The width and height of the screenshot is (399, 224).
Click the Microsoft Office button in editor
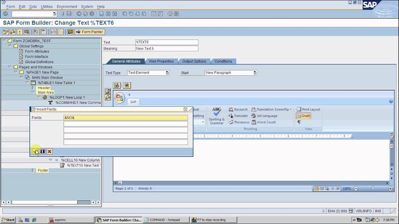point(120,98)
